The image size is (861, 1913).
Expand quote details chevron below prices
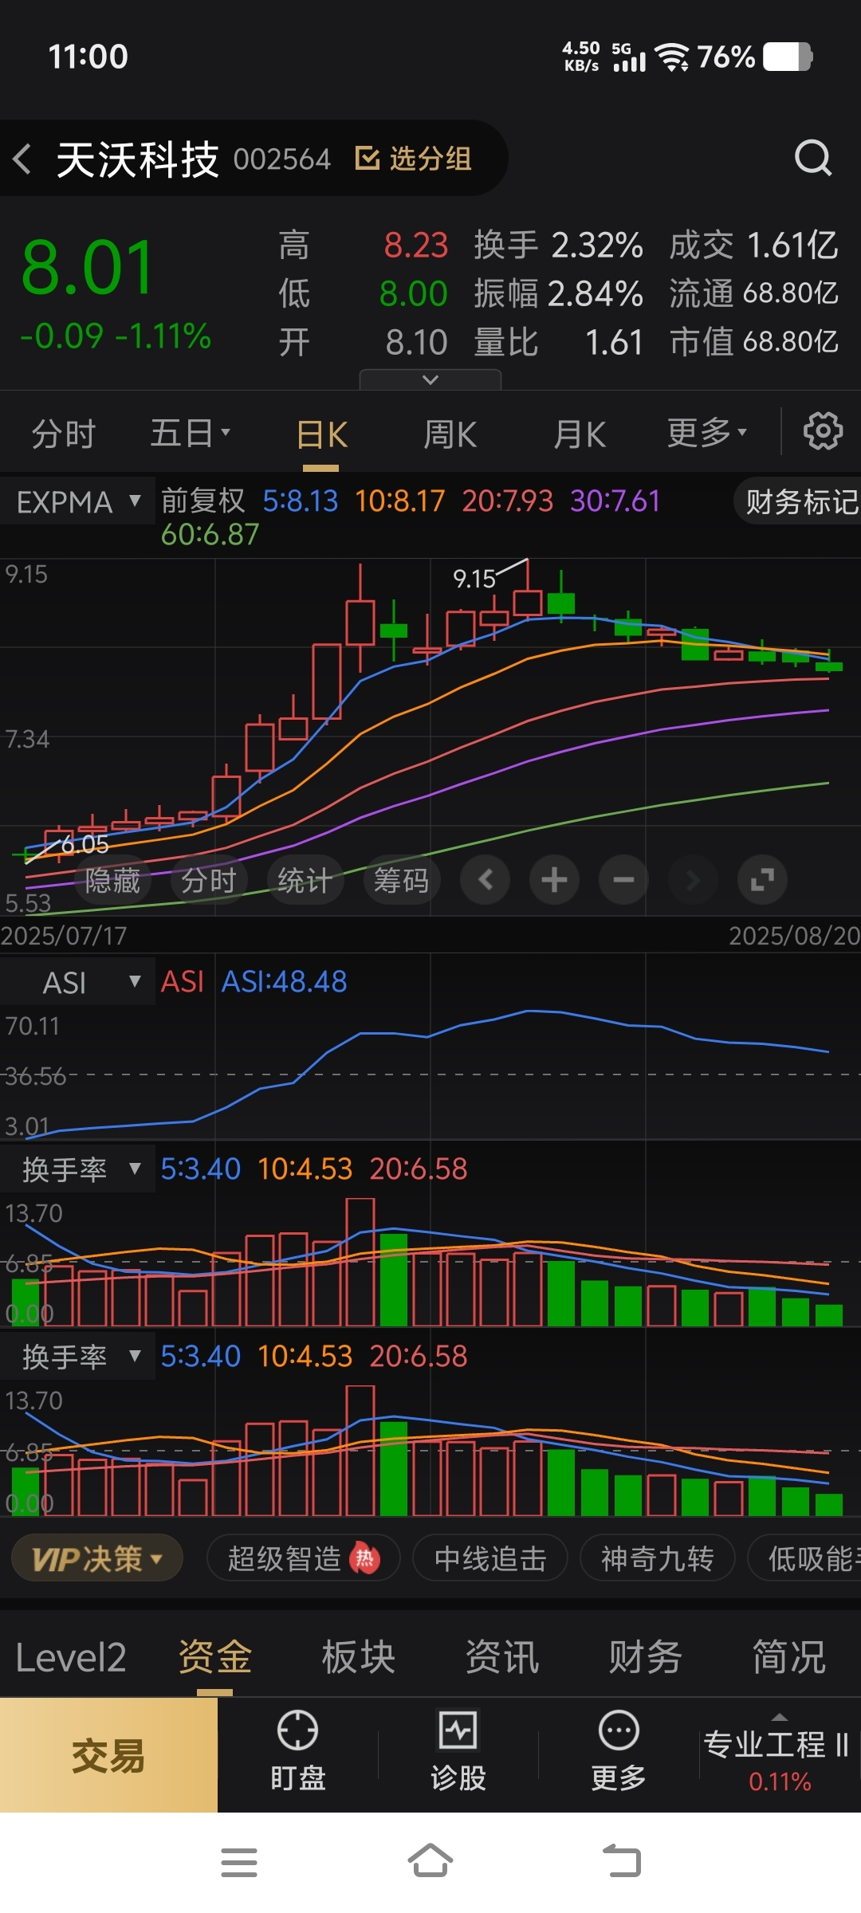(431, 379)
